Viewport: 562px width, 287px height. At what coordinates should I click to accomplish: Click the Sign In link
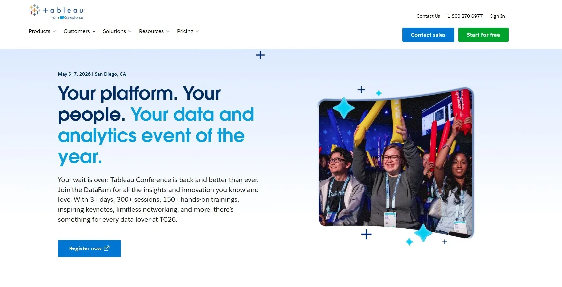497,16
